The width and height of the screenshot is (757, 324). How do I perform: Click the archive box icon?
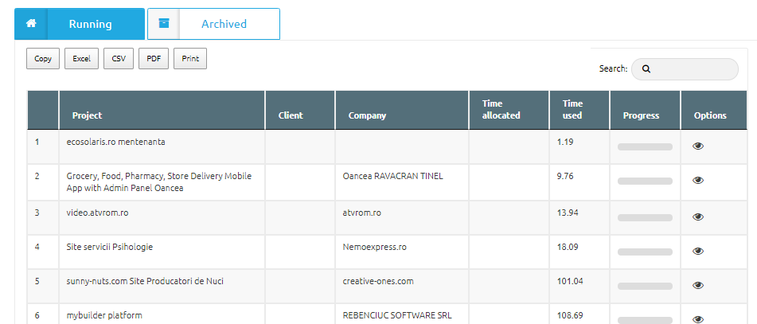coord(164,23)
